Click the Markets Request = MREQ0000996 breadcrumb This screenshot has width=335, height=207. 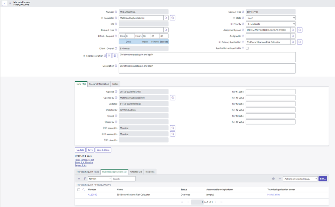click(94, 185)
